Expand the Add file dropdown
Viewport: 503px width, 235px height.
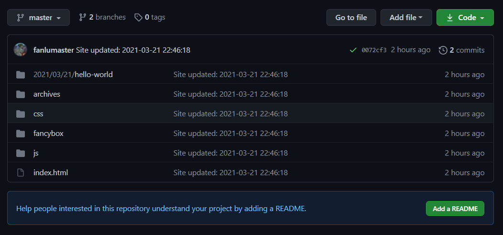tap(406, 18)
